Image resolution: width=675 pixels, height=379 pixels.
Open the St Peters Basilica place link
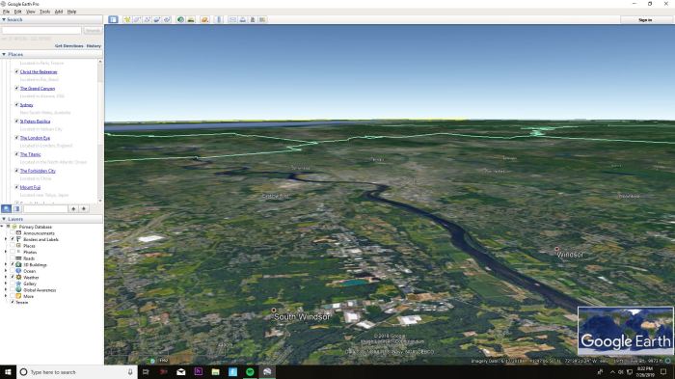point(35,122)
